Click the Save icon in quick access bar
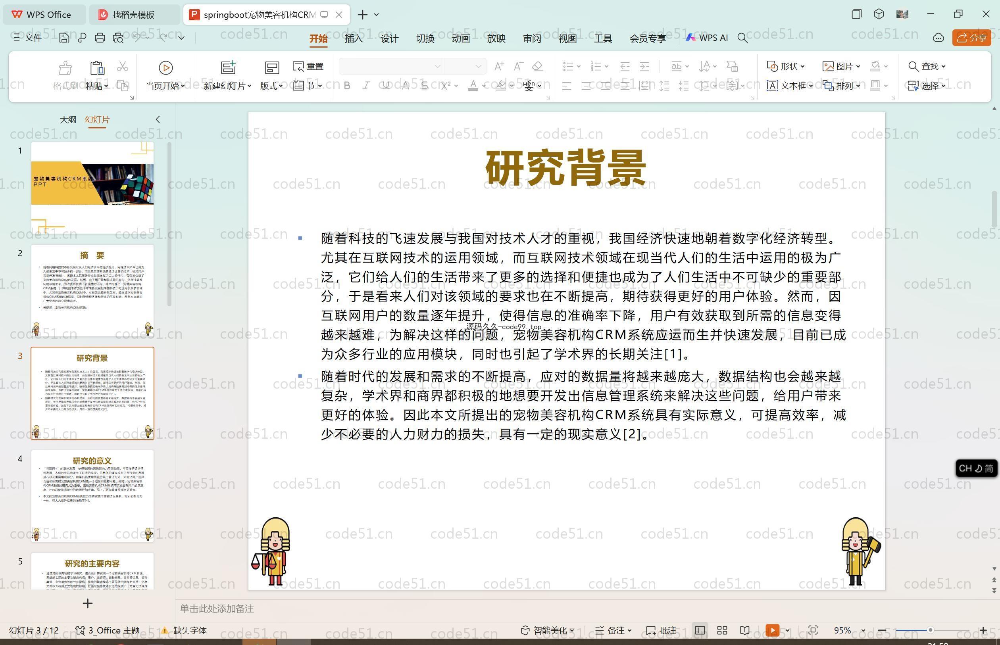This screenshot has height=645, width=1000. point(63,38)
